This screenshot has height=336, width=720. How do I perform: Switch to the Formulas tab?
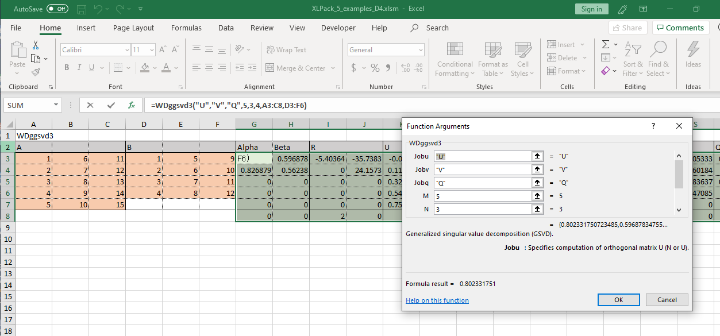pyautogui.click(x=186, y=28)
